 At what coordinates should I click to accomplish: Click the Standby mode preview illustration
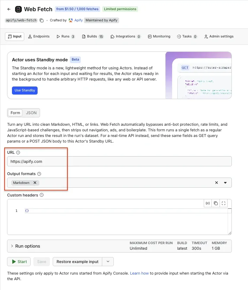[198, 75]
